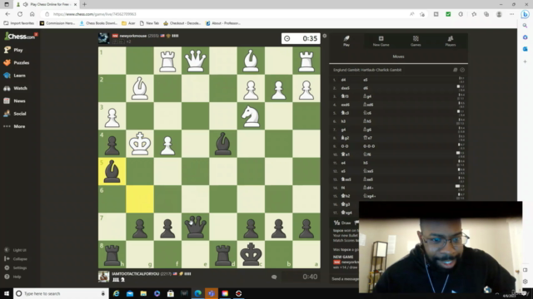The height and width of the screenshot is (299, 533).
Task: Click the browser back button
Action: point(7,14)
